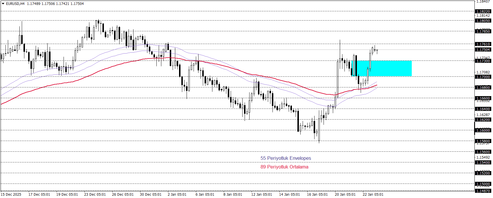
Task: Select the 1.17850 price level label
Action: (x=483, y=31)
